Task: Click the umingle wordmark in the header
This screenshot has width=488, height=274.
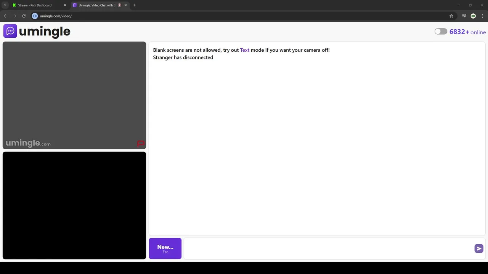Action: (x=45, y=32)
